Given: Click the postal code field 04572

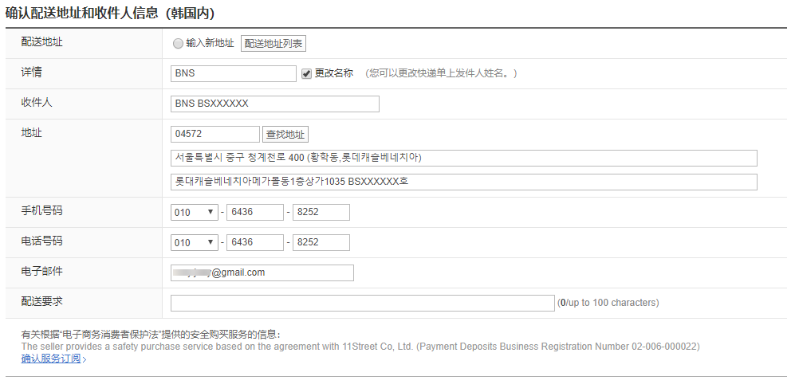Looking at the screenshot, I should pos(215,134).
